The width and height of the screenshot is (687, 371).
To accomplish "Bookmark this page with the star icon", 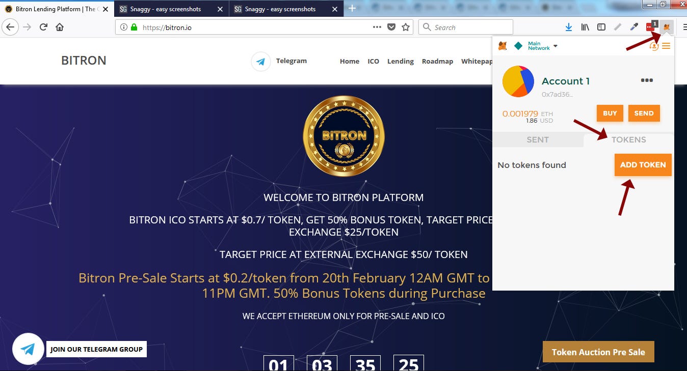I will pos(406,27).
